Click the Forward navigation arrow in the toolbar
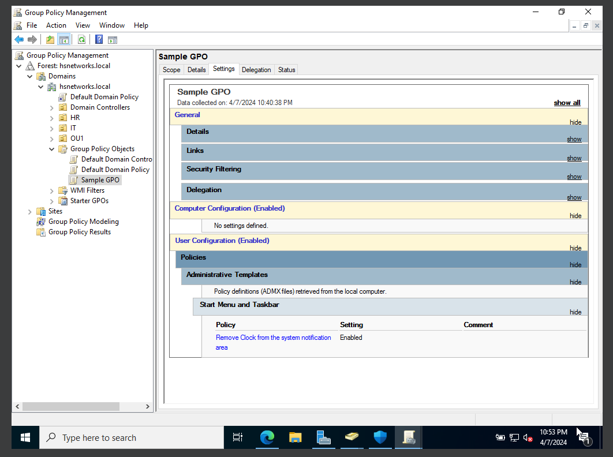The image size is (613, 457). [33, 40]
